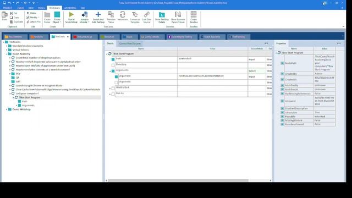Click the Path value cell containing powershell
The height and width of the screenshot is (198, 352).
pos(212,59)
